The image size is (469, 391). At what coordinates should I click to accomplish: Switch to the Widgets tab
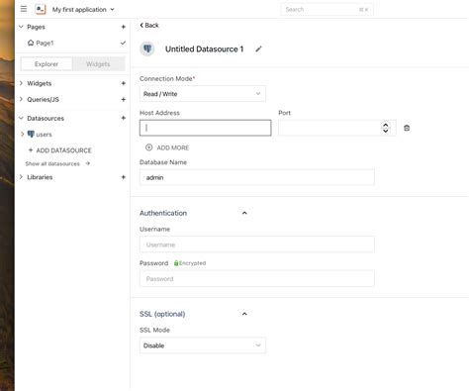coord(98,64)
